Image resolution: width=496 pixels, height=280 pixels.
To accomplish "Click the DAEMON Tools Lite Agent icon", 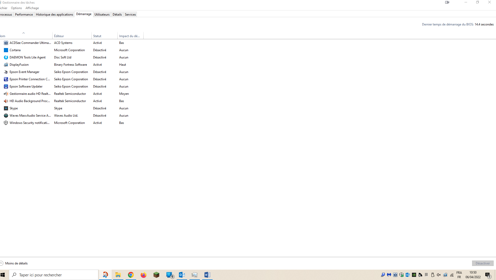I will click(x=6, y=57).
